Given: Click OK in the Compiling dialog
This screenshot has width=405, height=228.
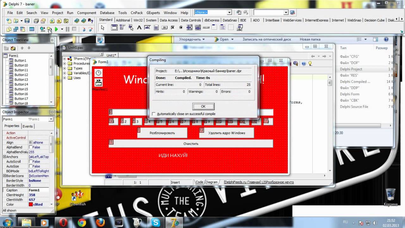Looking at the screenshot, I should tap(203, 106).
